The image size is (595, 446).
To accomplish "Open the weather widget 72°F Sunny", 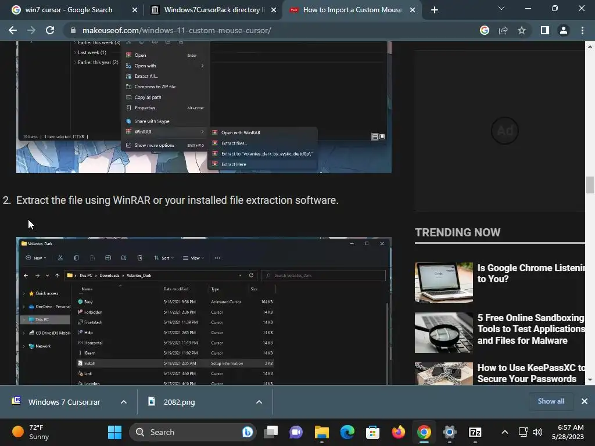I will click(x=31, y=432).
